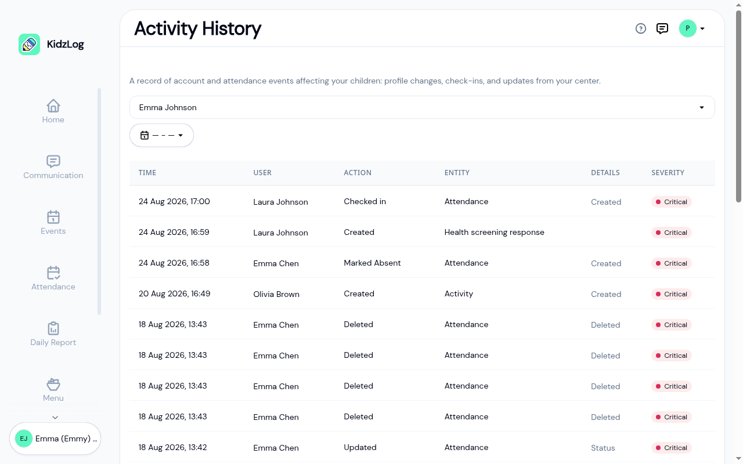Click the help question mark icon
The height and width of the screenshot is (464, 743).
(x=641, y=28)
